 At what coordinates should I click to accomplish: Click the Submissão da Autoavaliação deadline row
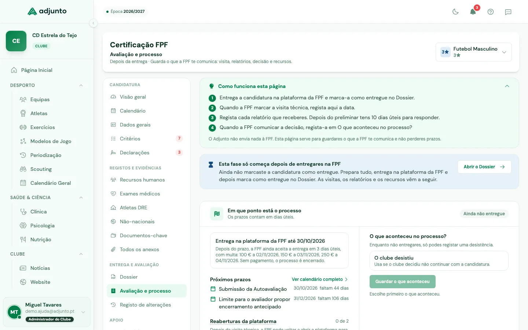[279, 289]
